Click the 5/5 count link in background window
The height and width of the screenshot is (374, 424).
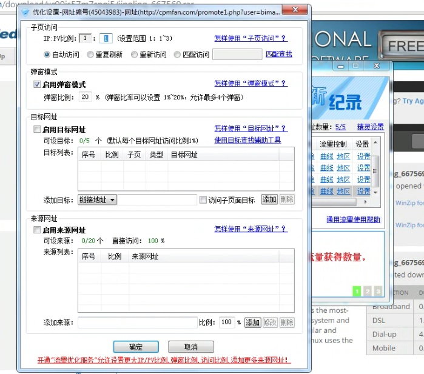point(340,127)
